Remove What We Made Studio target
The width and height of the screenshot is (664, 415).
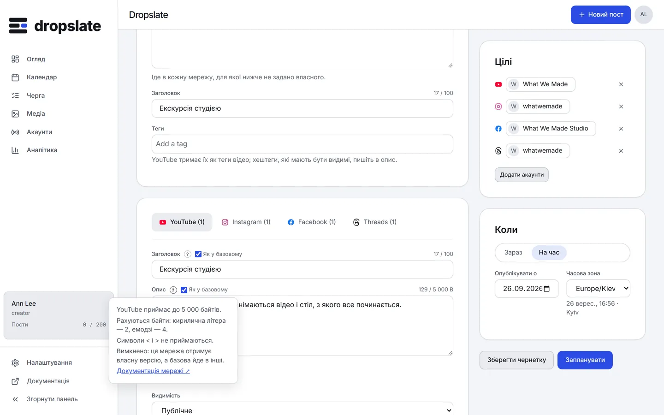[x=621, y=129]
